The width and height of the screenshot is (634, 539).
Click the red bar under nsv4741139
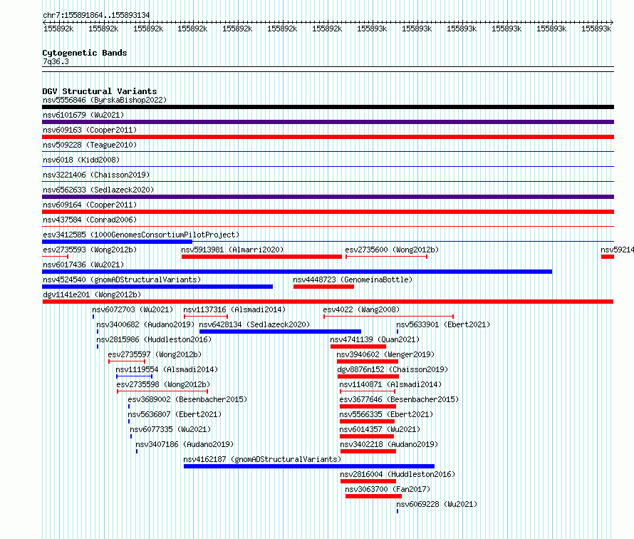[x=358, y=346]
